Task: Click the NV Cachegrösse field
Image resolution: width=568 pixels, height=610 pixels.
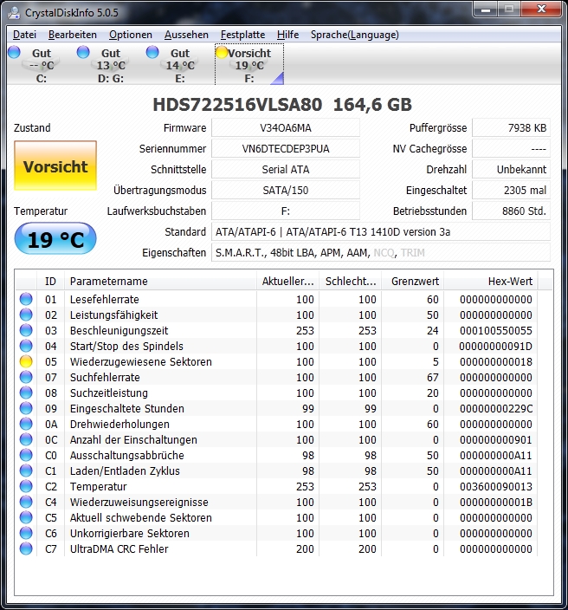Action: coord(511,149)
